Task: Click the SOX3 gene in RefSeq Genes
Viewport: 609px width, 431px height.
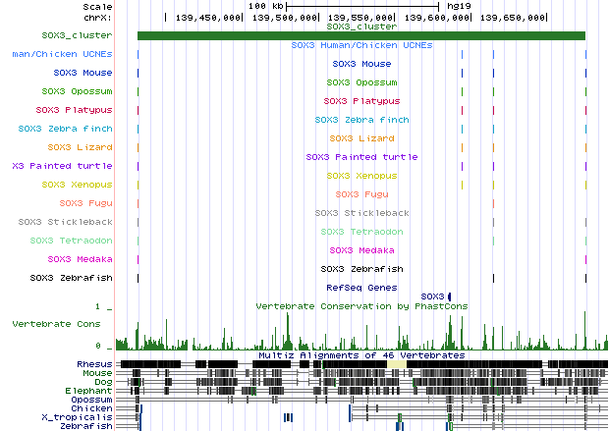Action: coord(449,296)
